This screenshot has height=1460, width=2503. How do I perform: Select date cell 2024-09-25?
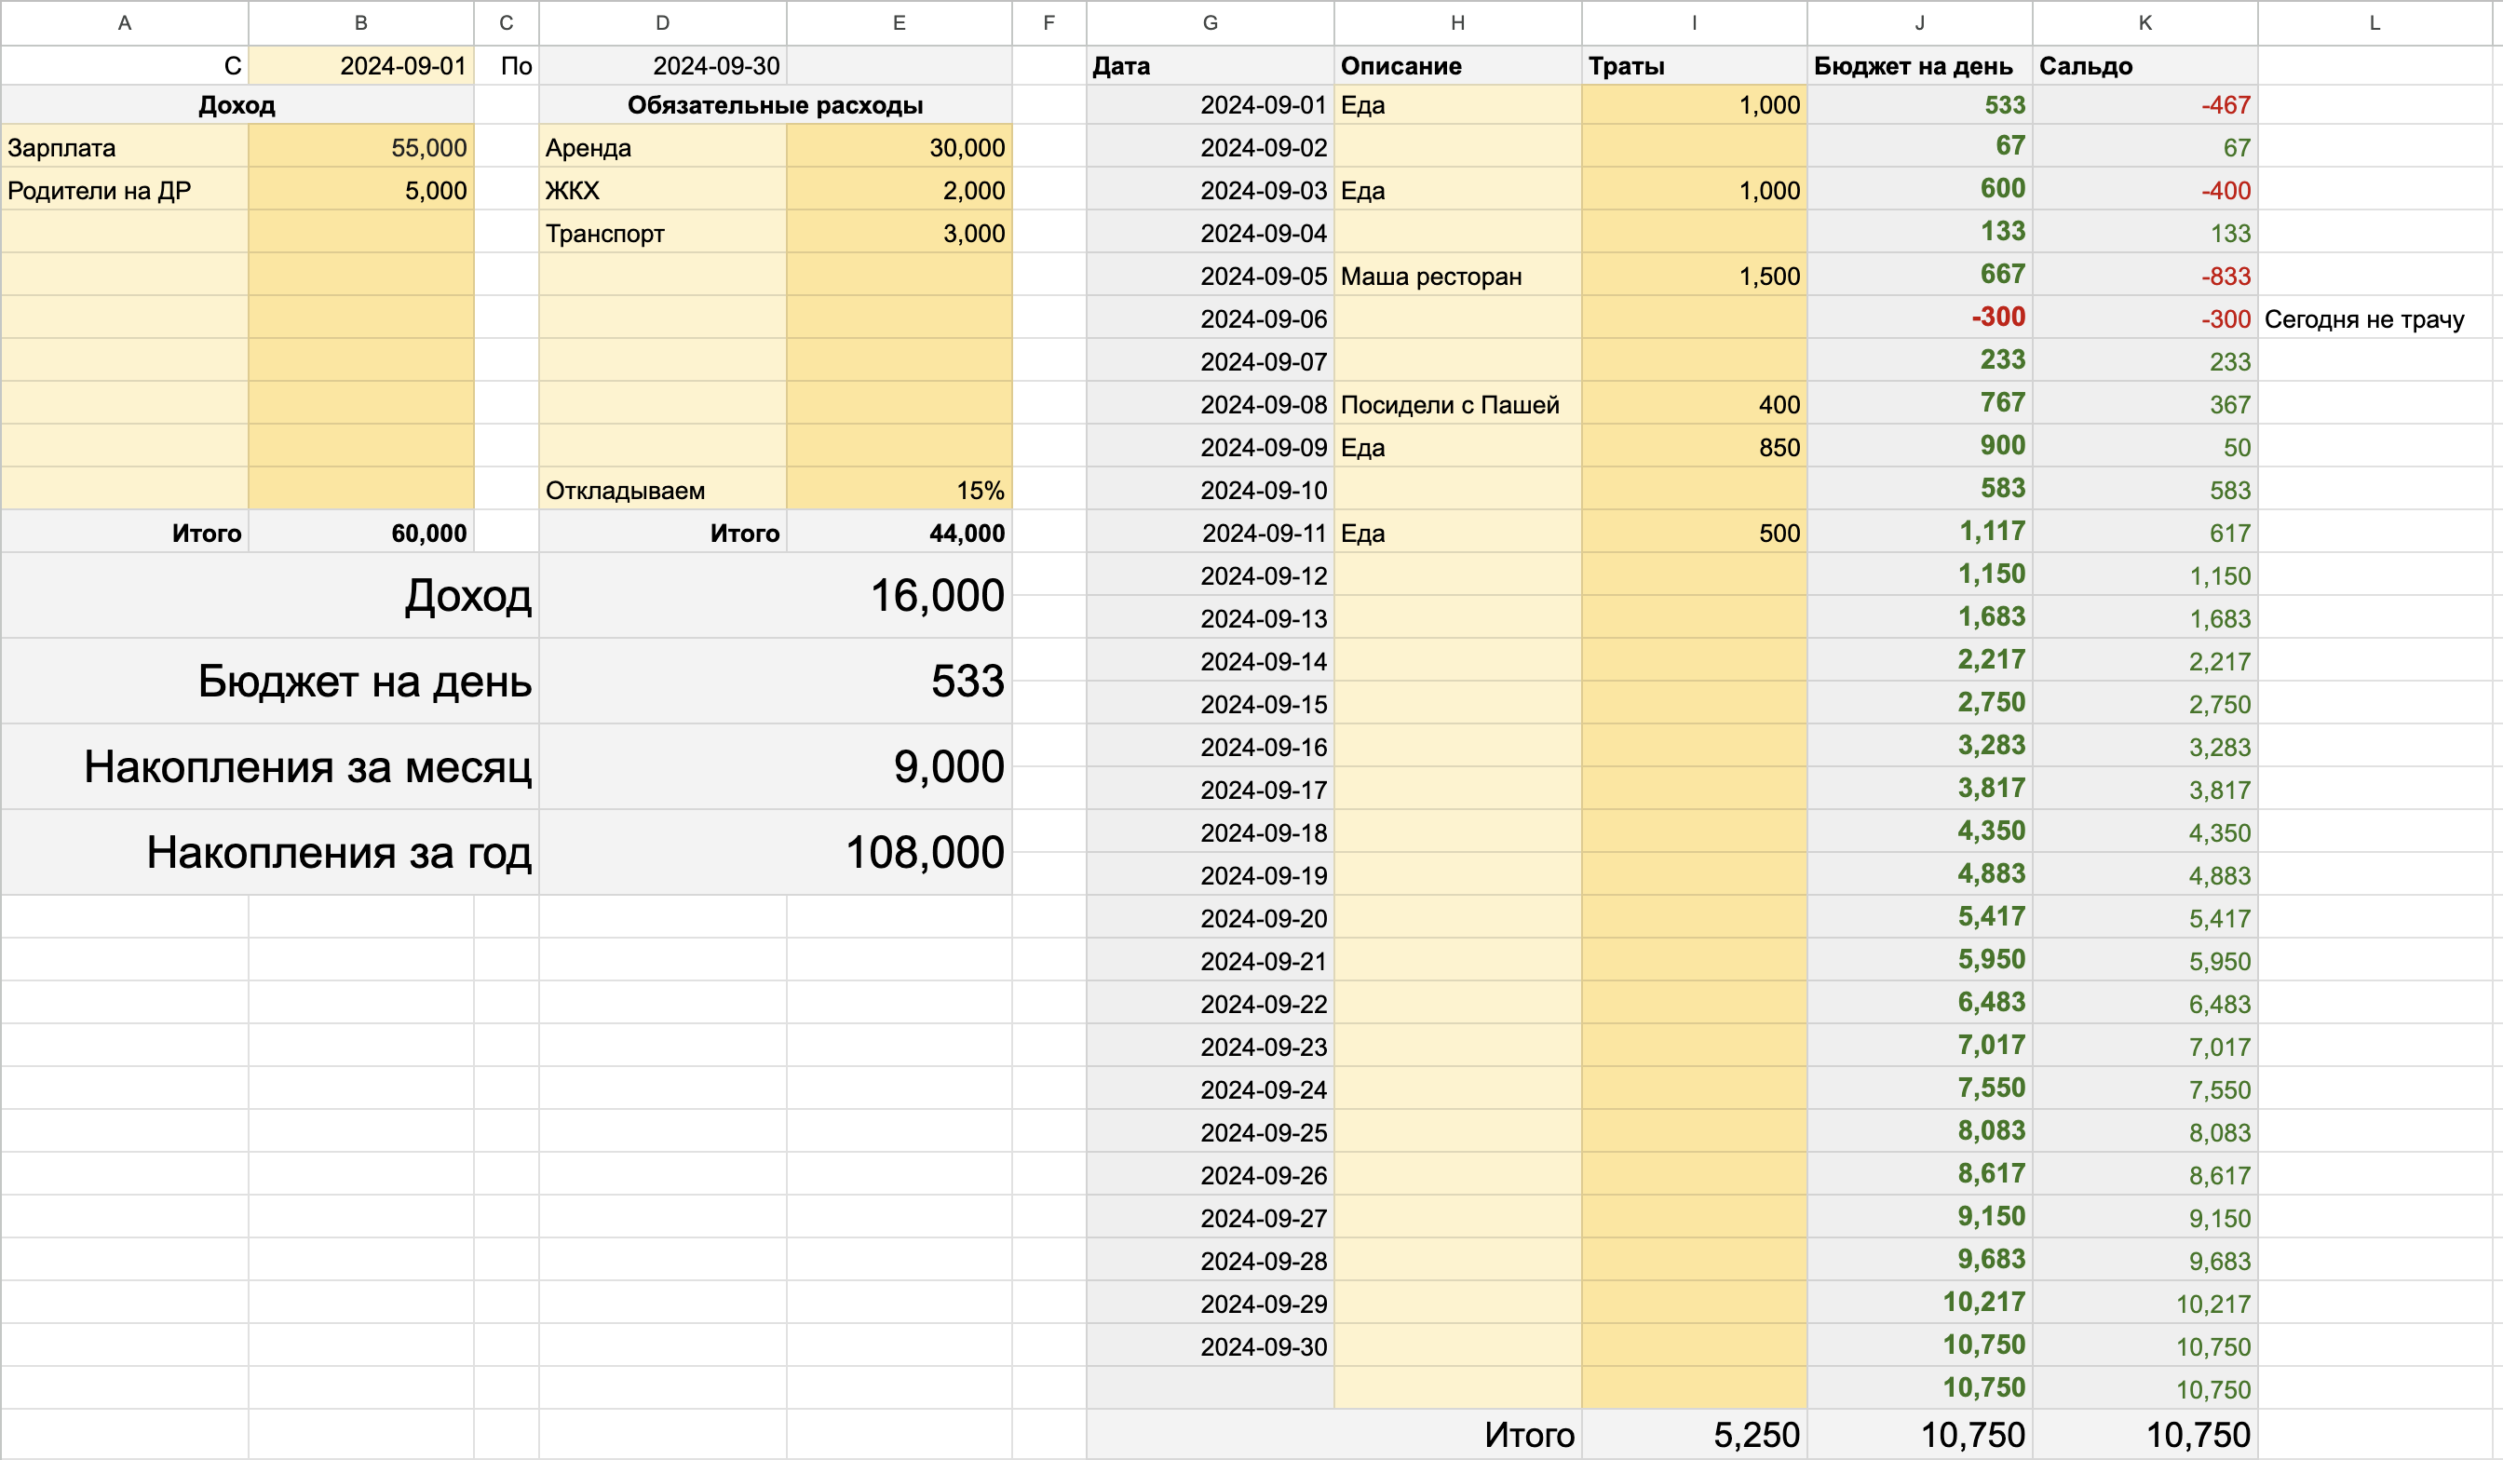1210,1131
